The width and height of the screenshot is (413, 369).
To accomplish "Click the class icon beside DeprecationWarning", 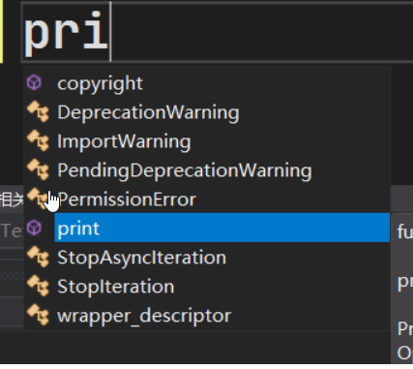I will pyautogui.click(x=38, y=111).
